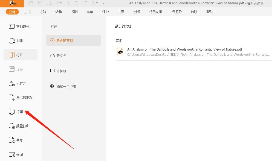
Task: Select the quick access Print icon
Action: [x=50, y=3]
